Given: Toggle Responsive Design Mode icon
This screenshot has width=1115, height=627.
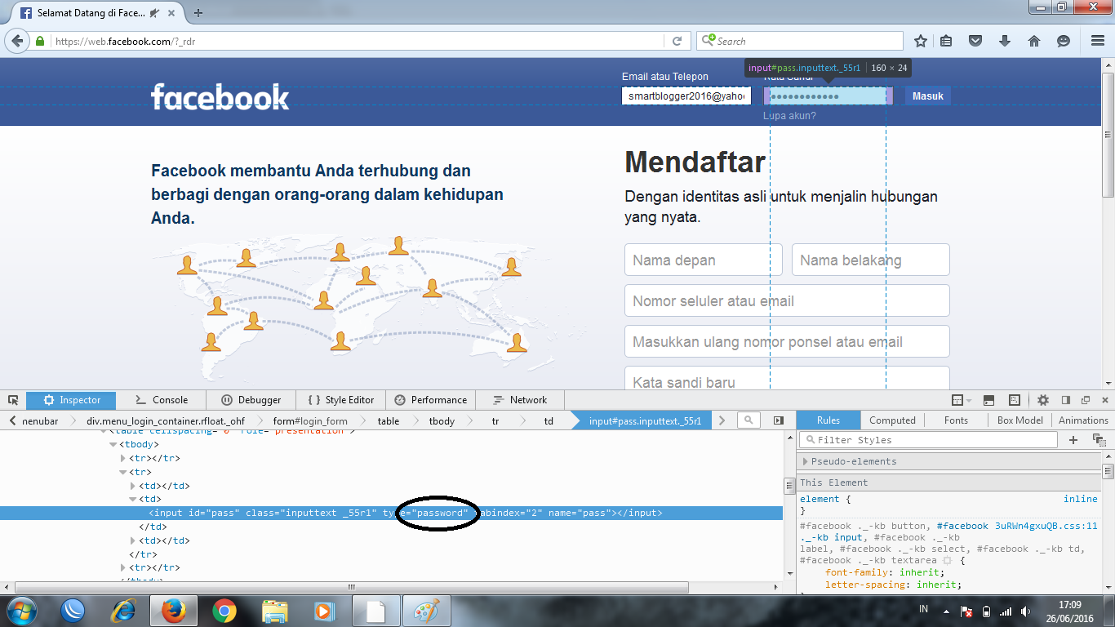Looking at the screenshot, I should click(1015, 400).
